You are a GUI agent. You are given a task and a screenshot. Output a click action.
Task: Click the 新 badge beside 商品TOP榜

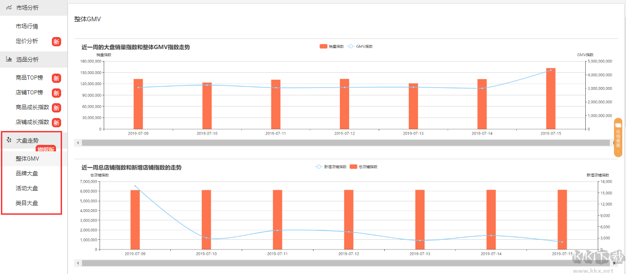56,78
